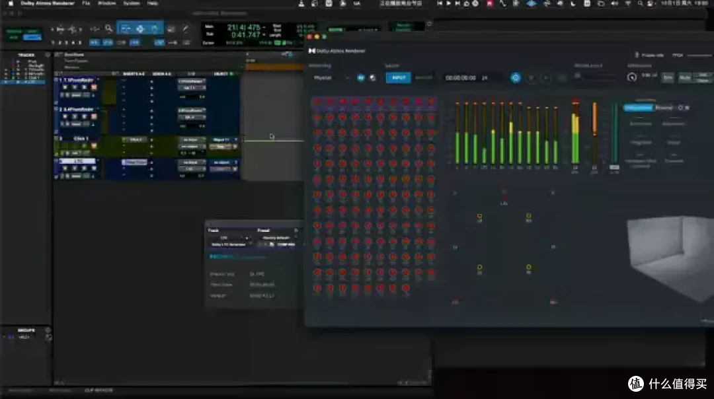This screenshot has width=714, height=399.
Task: Open object selector on the LFE track
Action: 223,163
